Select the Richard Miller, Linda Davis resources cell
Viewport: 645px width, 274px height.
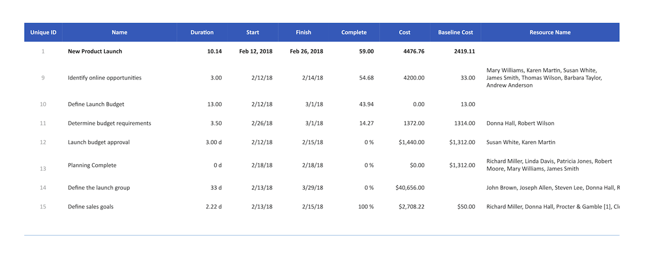tap(549, 165)
